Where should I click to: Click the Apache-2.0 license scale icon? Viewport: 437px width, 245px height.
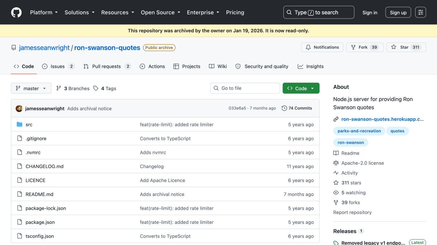[336, 163]
